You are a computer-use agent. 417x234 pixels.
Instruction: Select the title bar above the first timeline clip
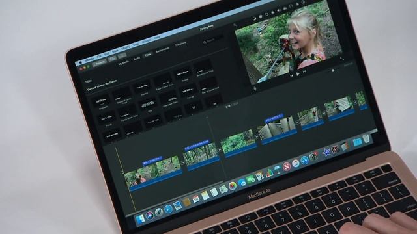point(152,161)
